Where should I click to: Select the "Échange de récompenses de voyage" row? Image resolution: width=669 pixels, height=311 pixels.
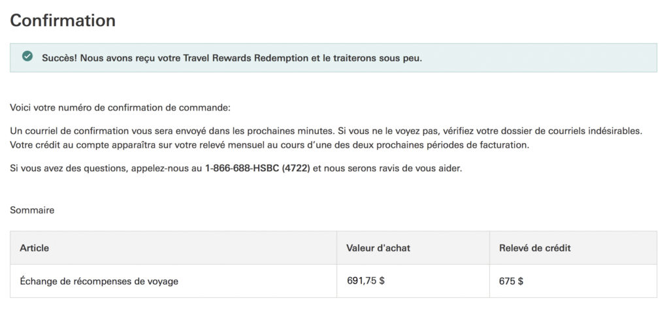point(99,282)
